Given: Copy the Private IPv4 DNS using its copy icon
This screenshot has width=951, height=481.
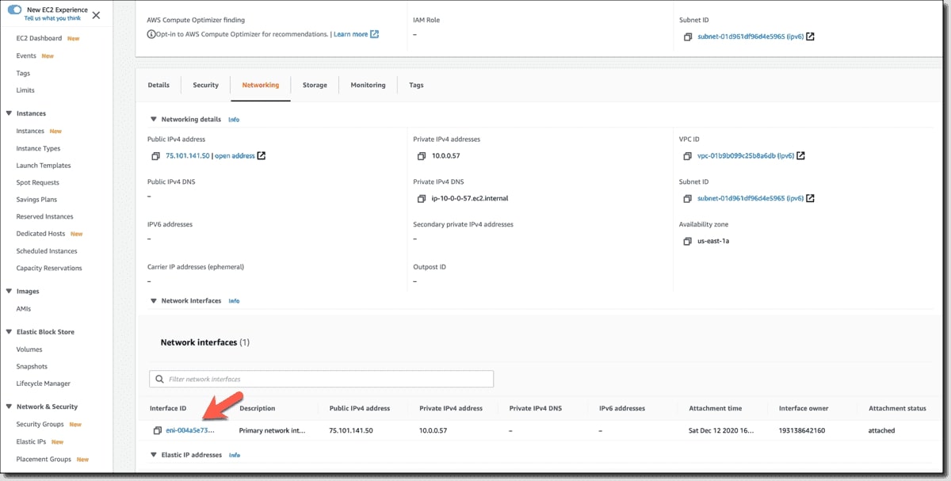Looking at the screenshot, I should [422, 198].
